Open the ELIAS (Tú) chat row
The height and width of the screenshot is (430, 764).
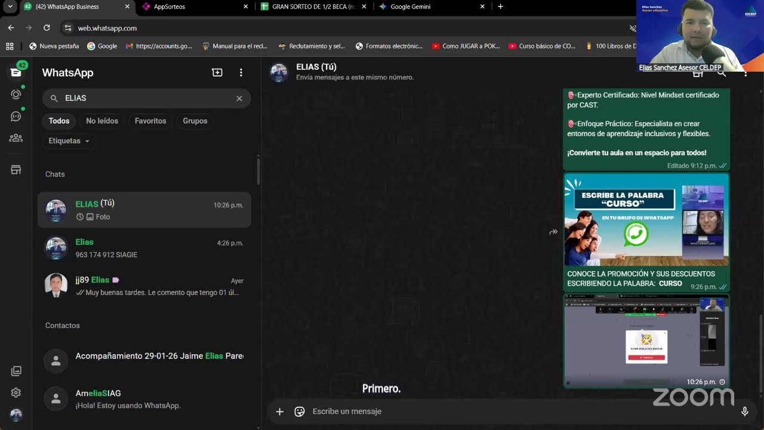coord(144,210)
